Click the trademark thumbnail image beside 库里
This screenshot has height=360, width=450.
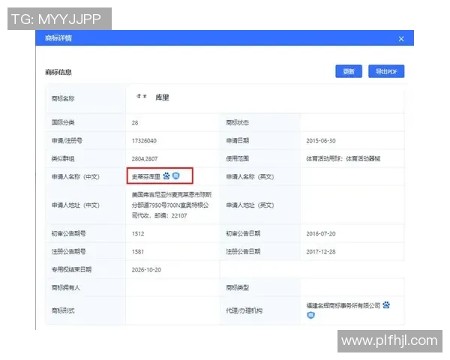142,96
